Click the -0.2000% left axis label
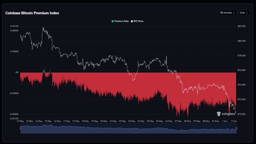Screen dimensions: 256x144 point(14,114)
